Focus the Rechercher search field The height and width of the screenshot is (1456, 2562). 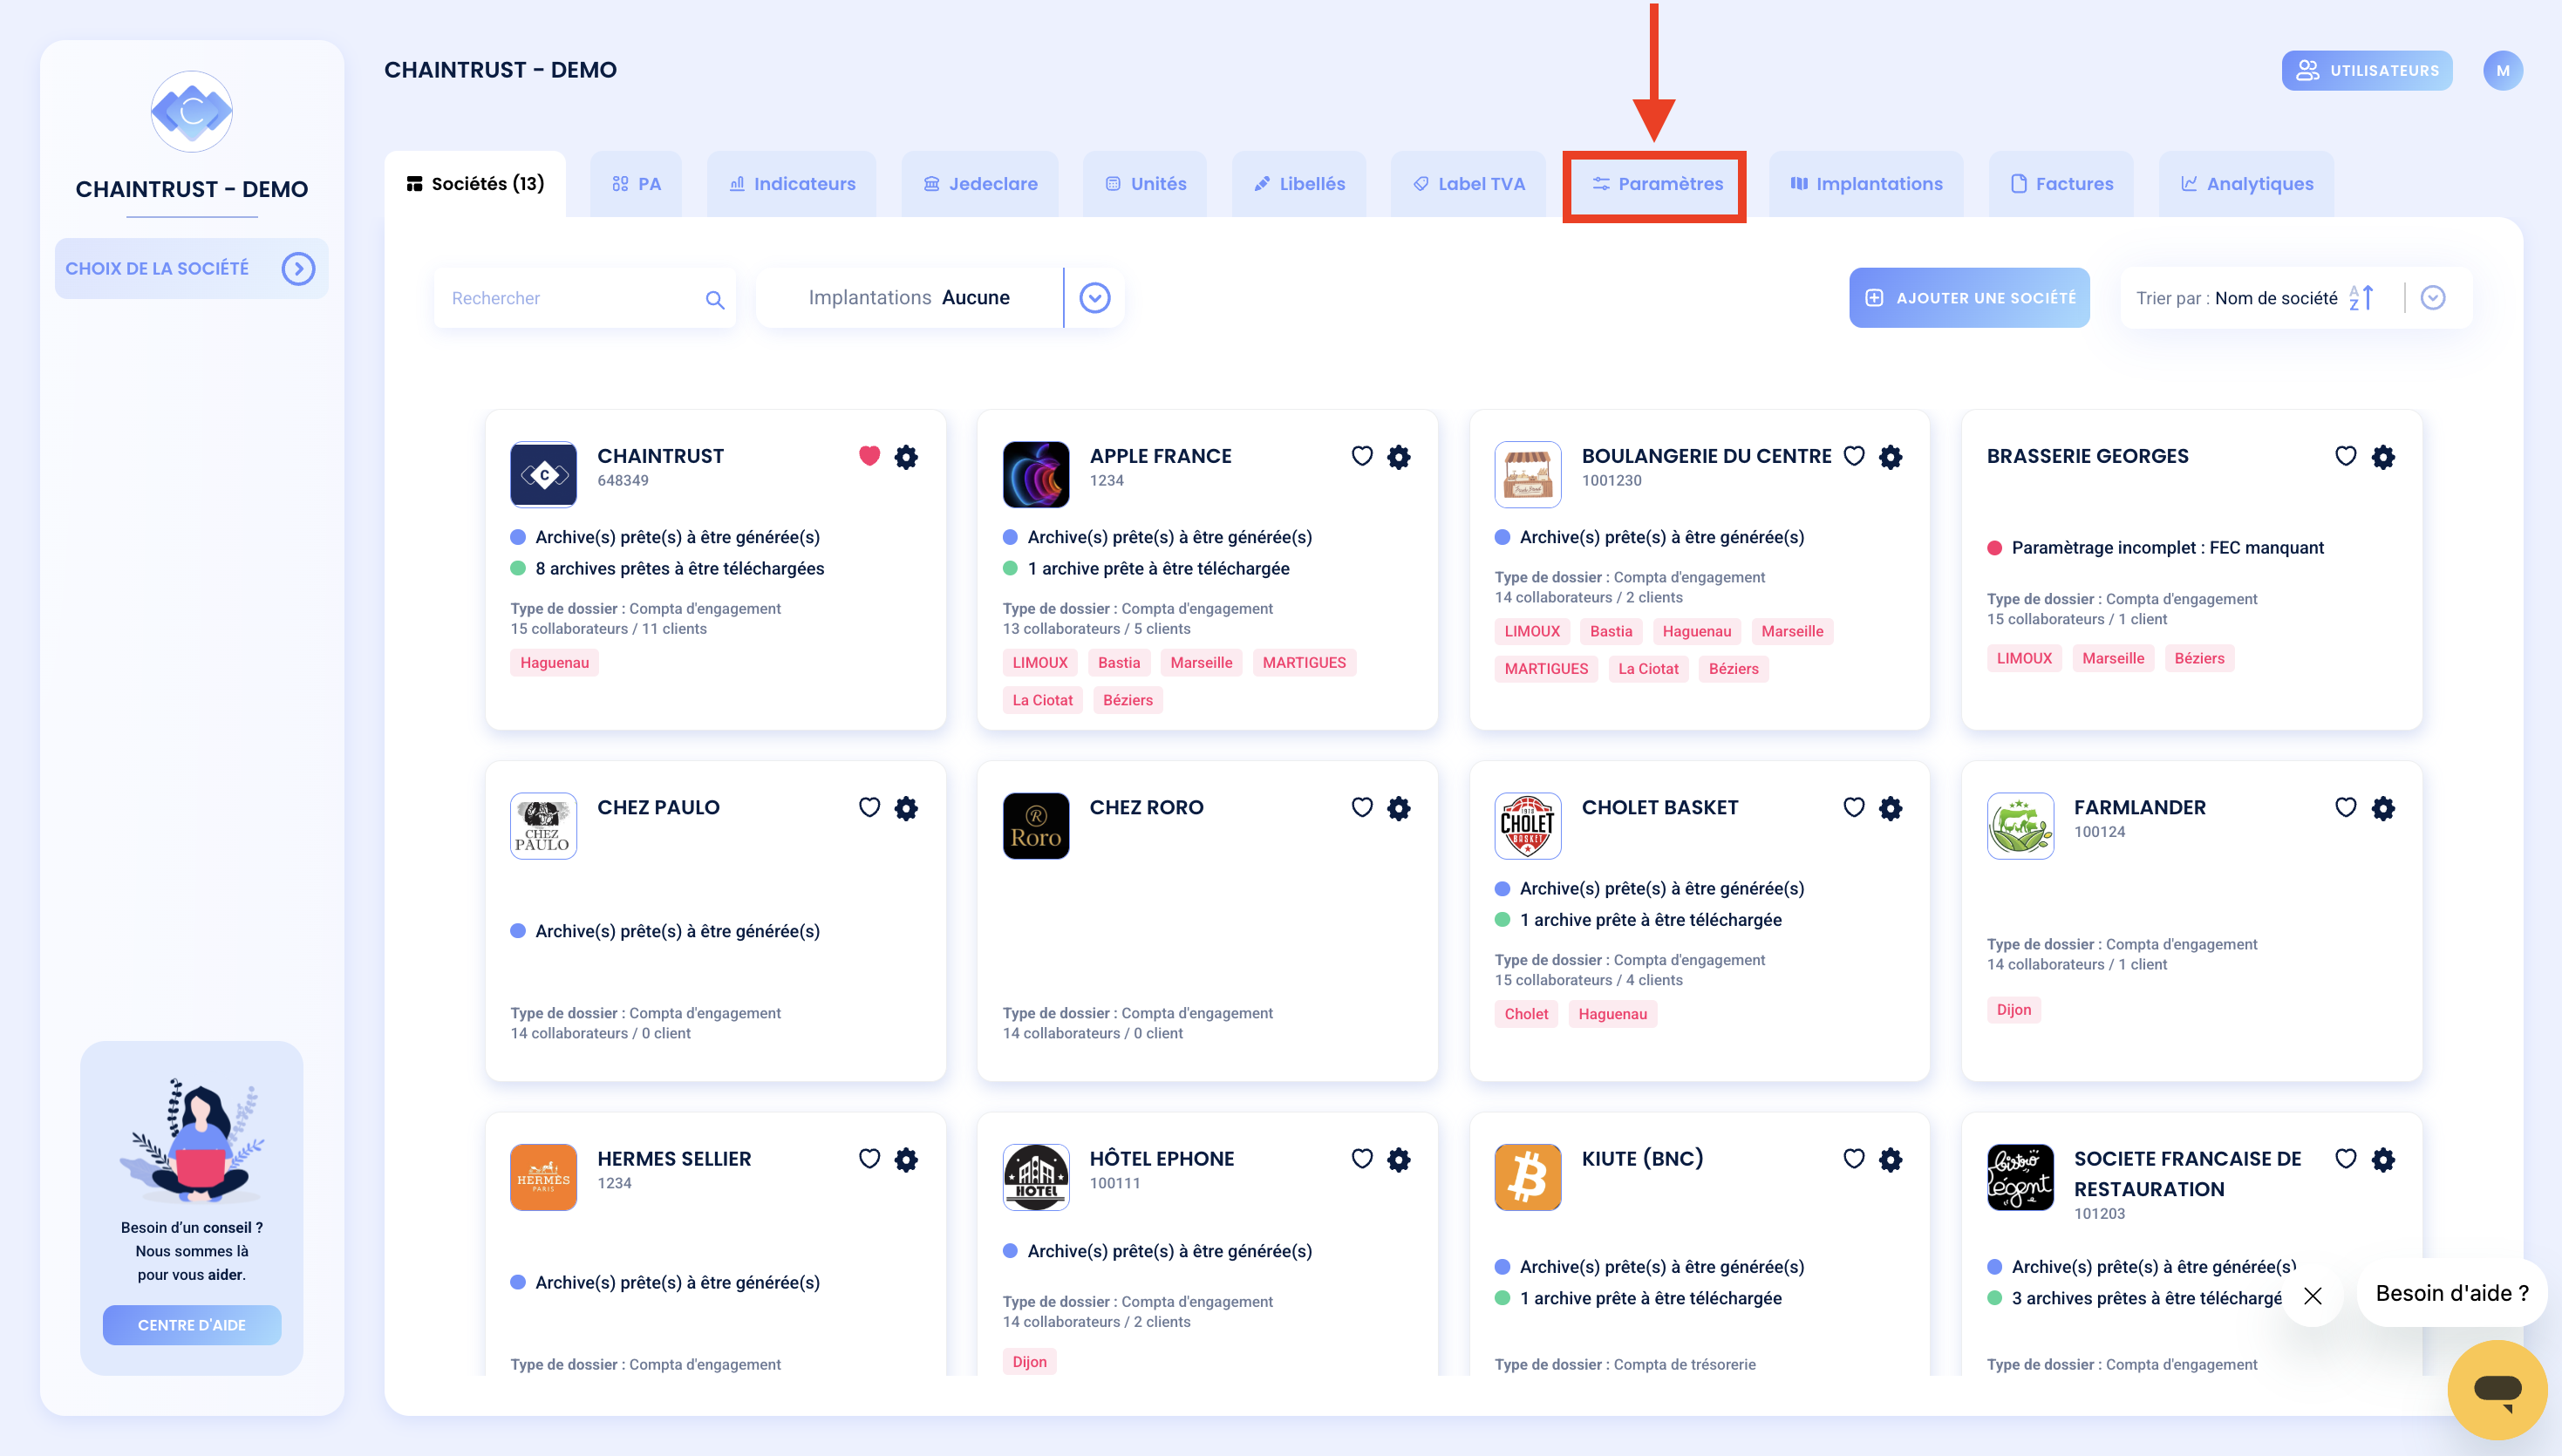(x=584, y=298)
